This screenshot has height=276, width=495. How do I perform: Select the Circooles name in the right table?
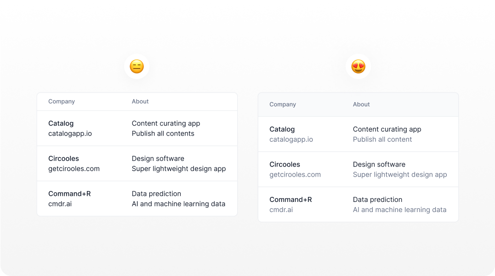click(285, 165)
